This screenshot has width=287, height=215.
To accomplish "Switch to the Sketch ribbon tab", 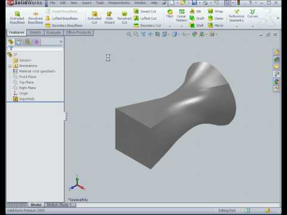I will (35, 32).
